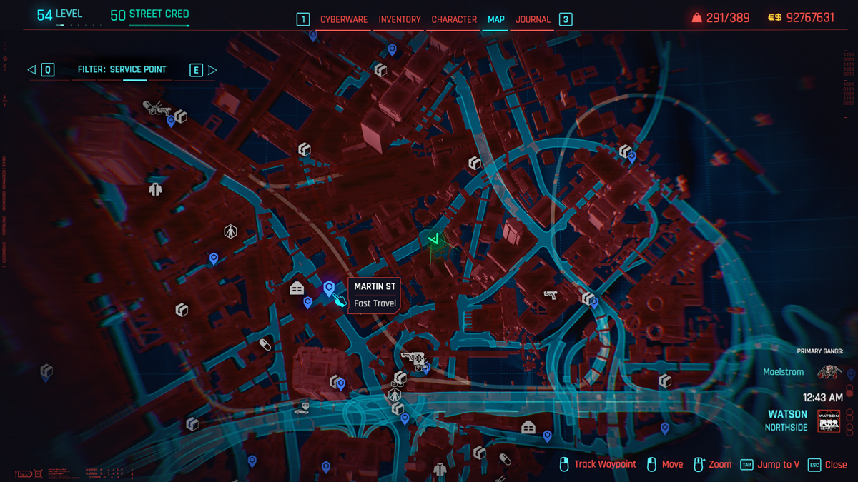Click the ripperdoc icon on the map's left side
858x482 pixels.
coord(230,231)
